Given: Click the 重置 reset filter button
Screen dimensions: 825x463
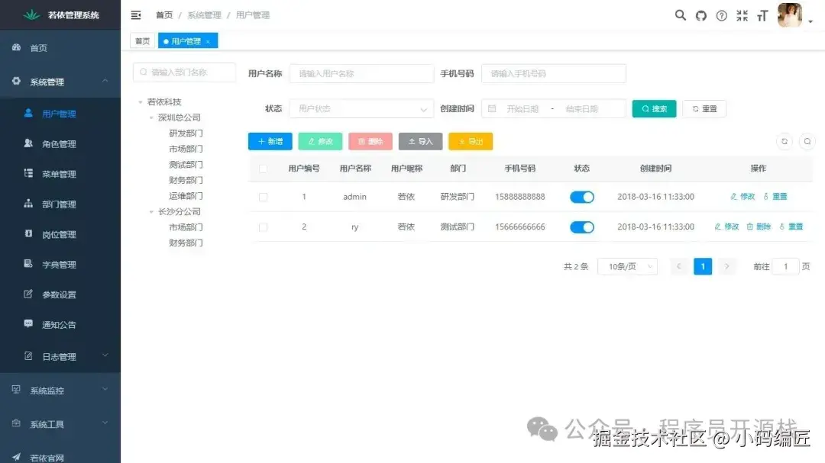Looking at the screenshot, I should (704, 109).
